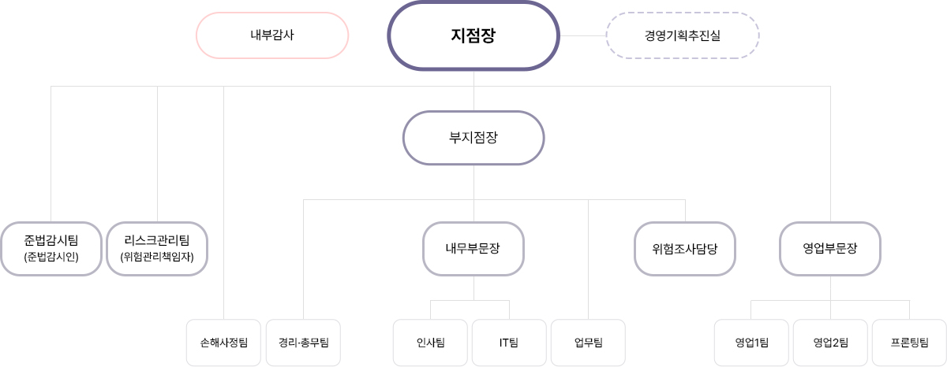The width and height of the screenshot is (947, 367).
Task: Open the 손해사정팀 box
Action: coord(224,343)
